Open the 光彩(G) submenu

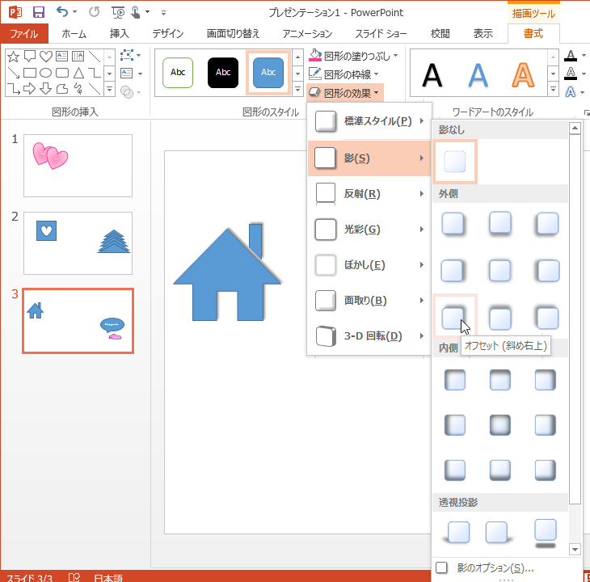(369, 229)
